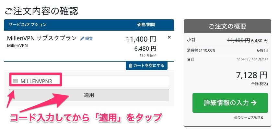Click the trash icon on the empty cart button

point(131,65)
